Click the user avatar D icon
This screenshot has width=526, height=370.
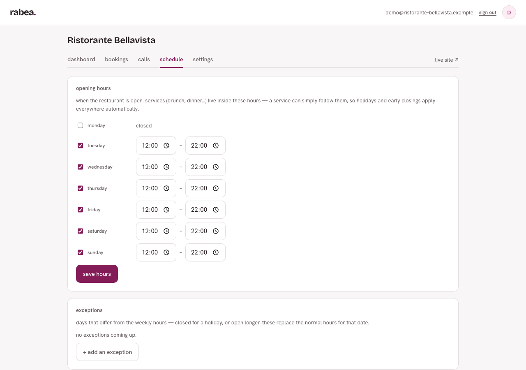click(x=509, y=12)
